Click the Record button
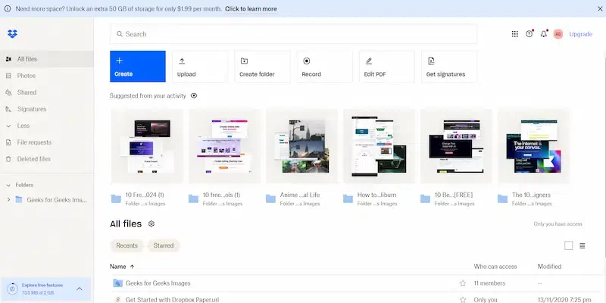Image resolution: width=606 pixels, height=303 pixels. [325, 67]
